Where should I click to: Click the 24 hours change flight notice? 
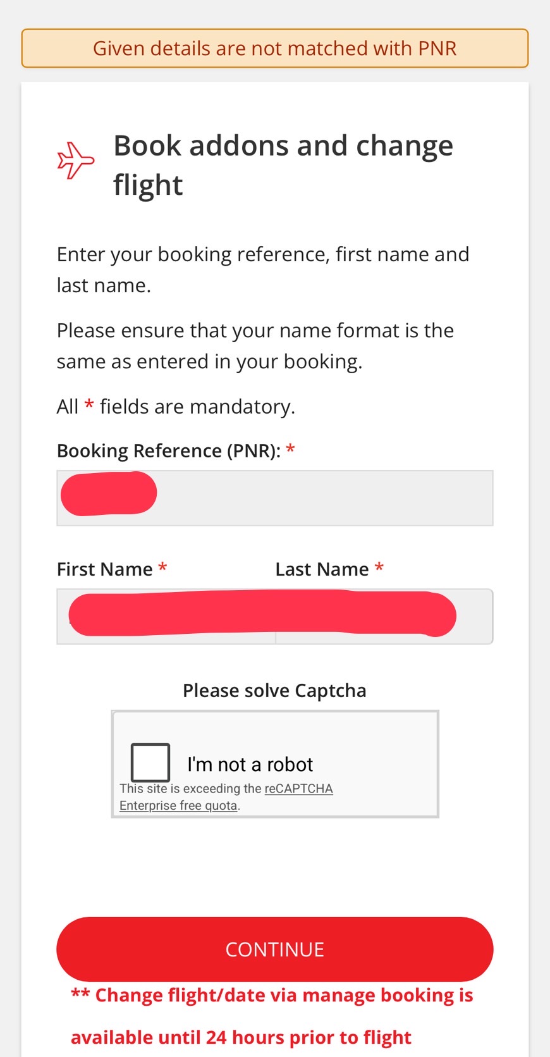tap(272, 1016)
